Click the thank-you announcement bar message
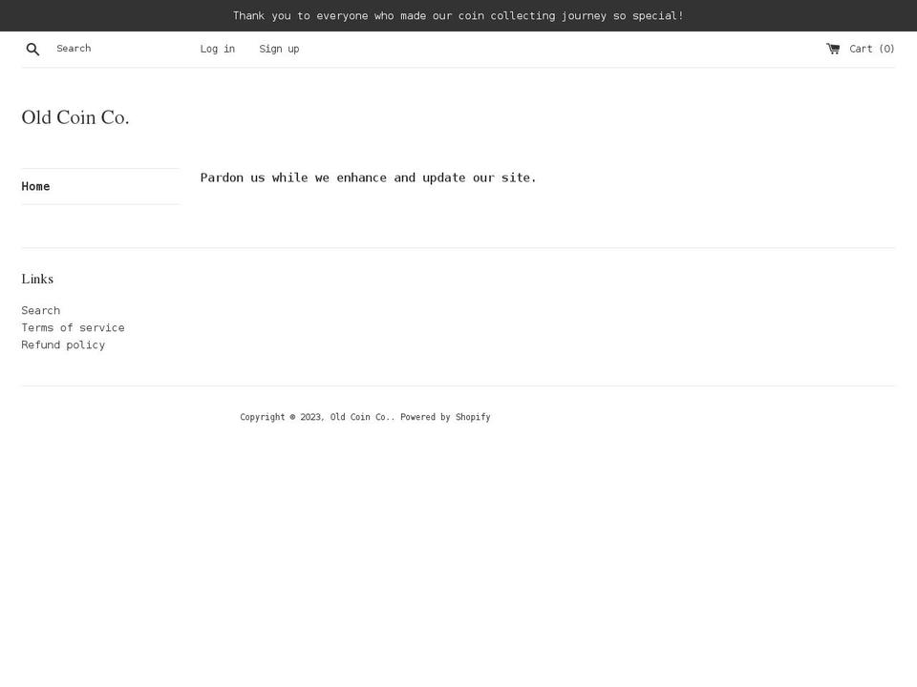This screenshot has height=687, width=917. 458,15
